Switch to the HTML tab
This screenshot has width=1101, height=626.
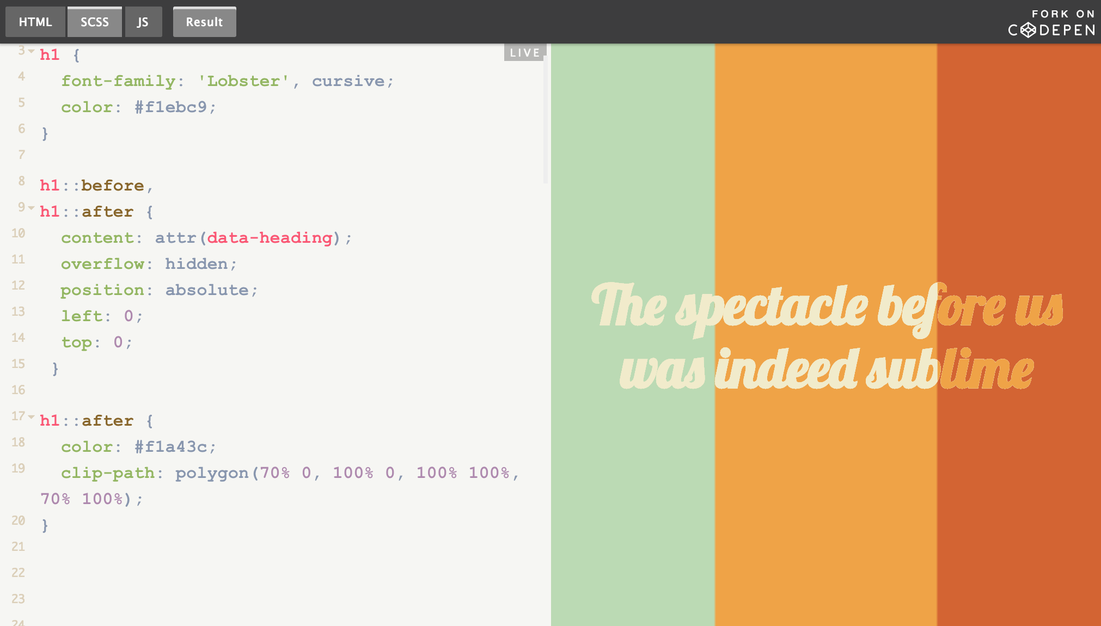[35, 22]
